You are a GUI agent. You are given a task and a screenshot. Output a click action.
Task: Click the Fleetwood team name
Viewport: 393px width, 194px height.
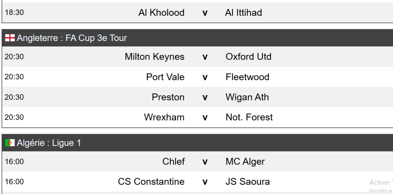[x=247, y=77]
